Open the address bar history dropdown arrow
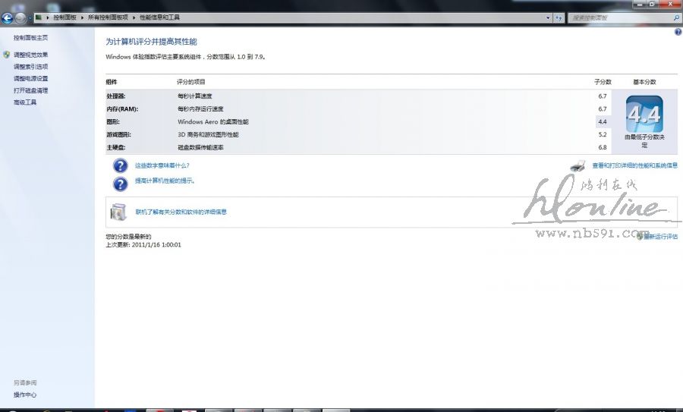The height and width of the screenshot is (412, 683). (x=546, y=17)
